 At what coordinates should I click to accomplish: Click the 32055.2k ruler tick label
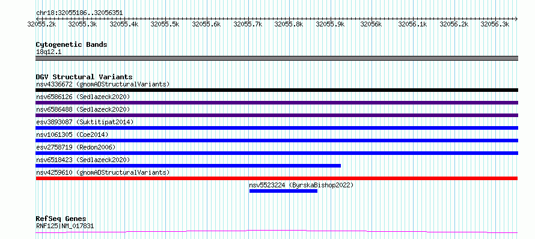(x=42, y=24)
